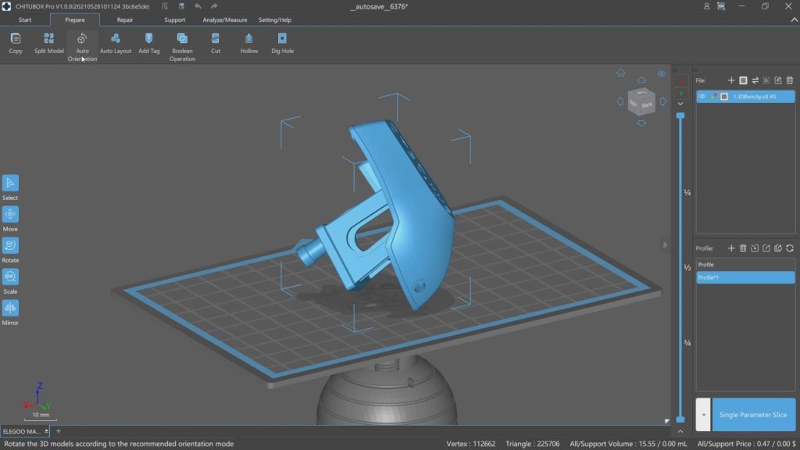Activate the Split Model tool
This screenshot has height=450, width=800.
(x=48, y=38)
